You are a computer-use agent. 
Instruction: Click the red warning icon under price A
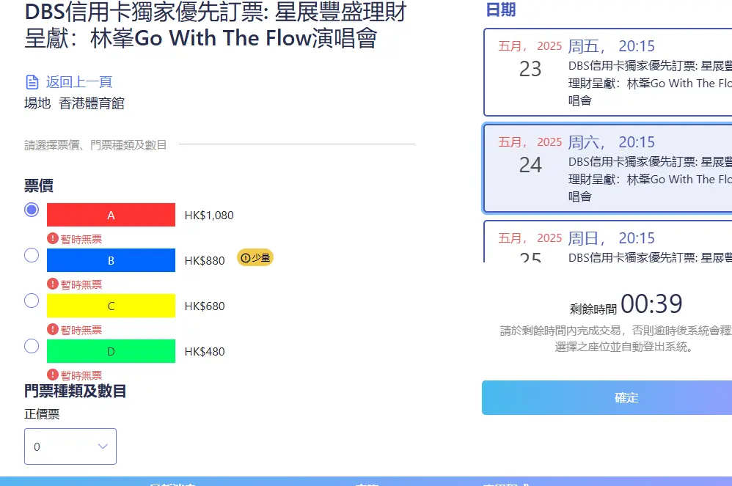[x=53, y=238]
